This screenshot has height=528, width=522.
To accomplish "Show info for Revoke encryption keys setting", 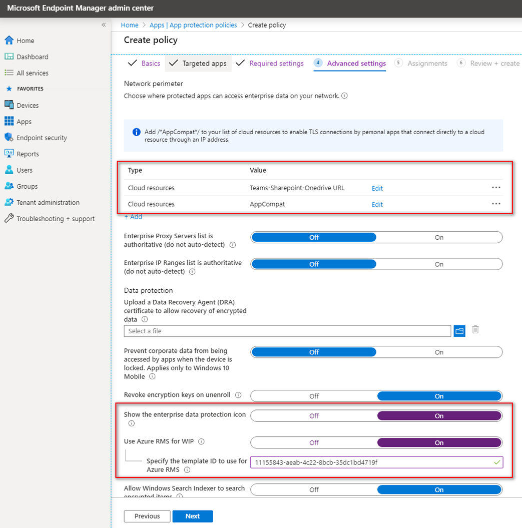I will tap(238, 395).
